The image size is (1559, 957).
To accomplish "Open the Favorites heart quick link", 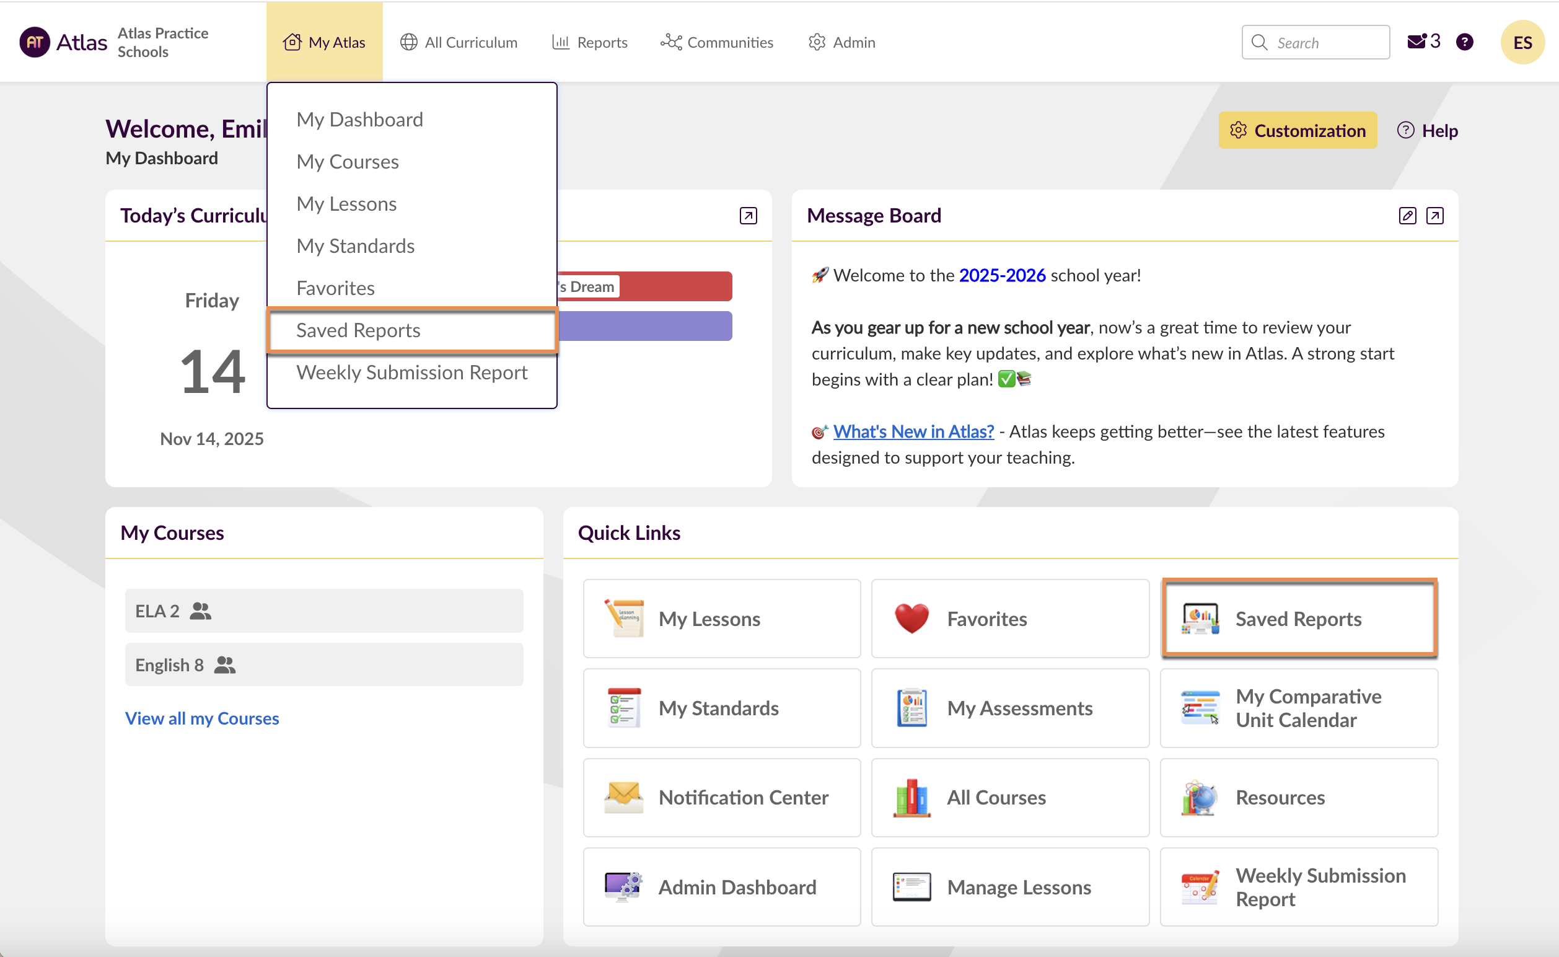I will click(x=1009, y=619).
